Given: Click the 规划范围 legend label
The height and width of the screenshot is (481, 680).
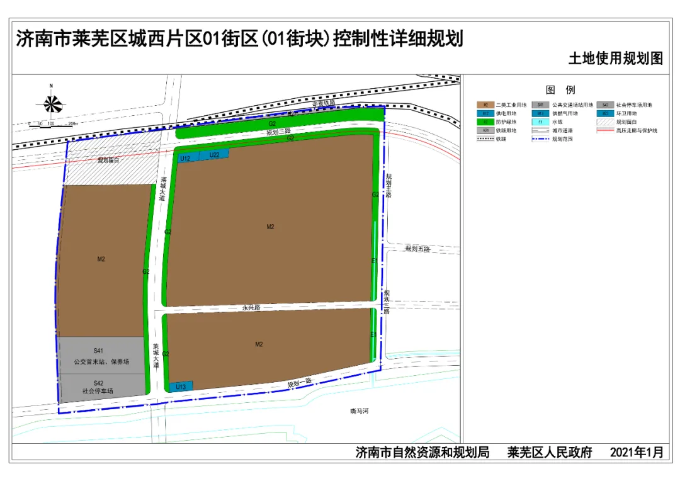Looking at the screenshot, I should coord(562,139).
